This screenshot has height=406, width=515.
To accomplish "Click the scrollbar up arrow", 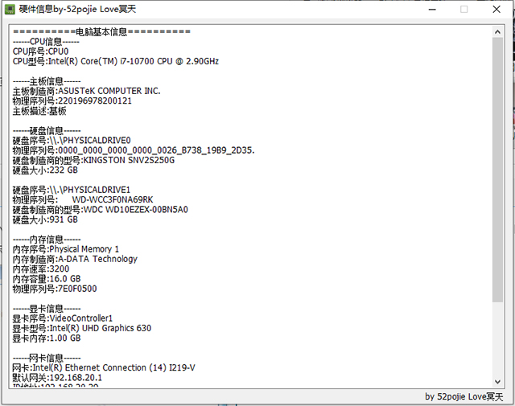I will point(497,32).
